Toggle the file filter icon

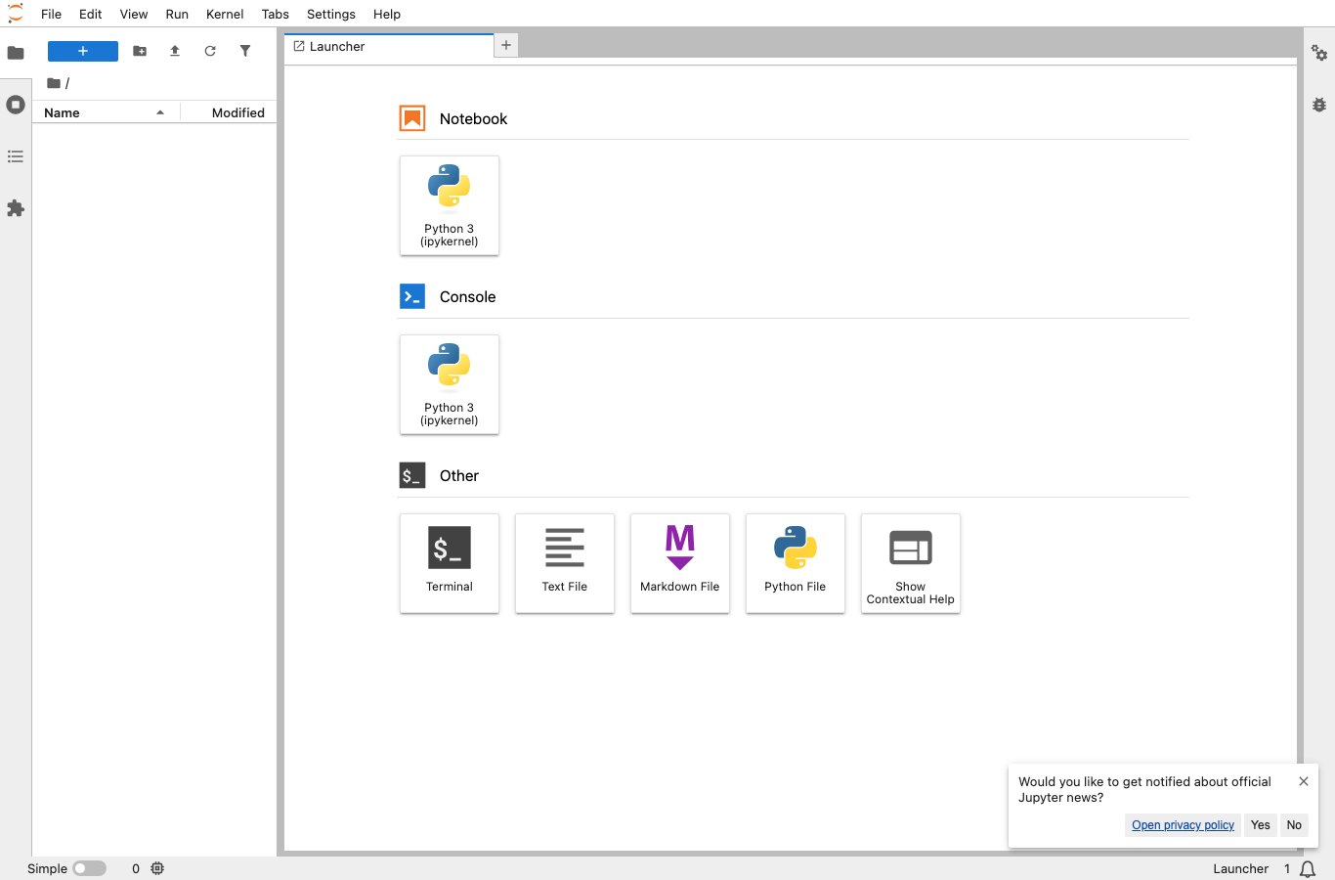[245, 51]
